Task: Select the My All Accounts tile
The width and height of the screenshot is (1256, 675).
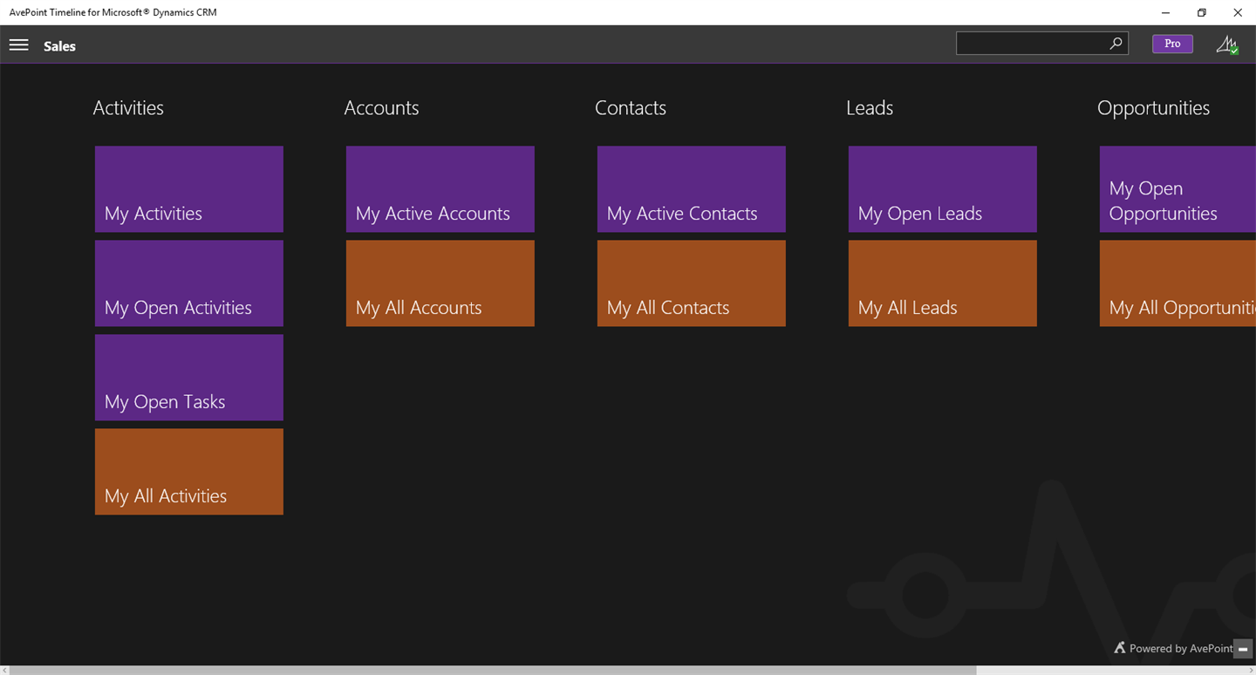Action: click(440, 283)
